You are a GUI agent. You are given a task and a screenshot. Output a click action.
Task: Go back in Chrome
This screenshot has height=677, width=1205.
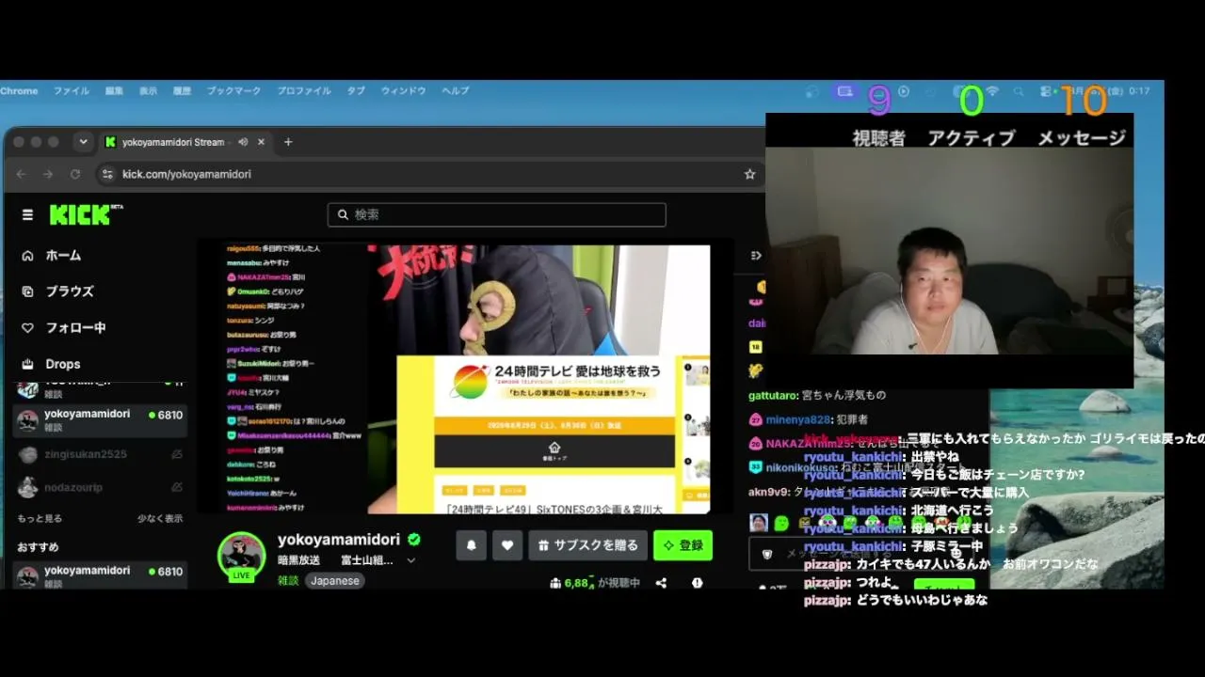click(22, 174)
